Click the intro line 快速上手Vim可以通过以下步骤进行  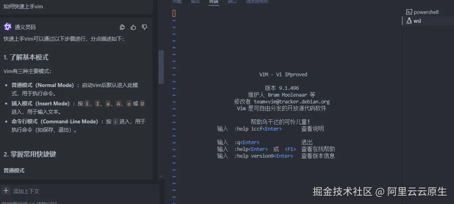coord(64,39)
